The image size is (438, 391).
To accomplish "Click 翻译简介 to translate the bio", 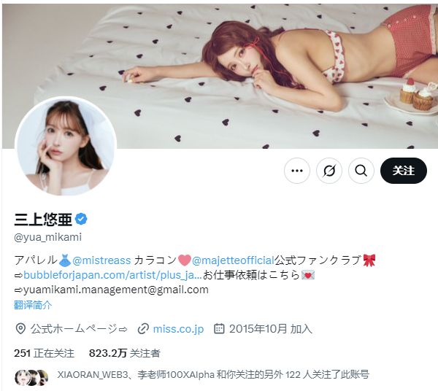I will tap(33, 305).
